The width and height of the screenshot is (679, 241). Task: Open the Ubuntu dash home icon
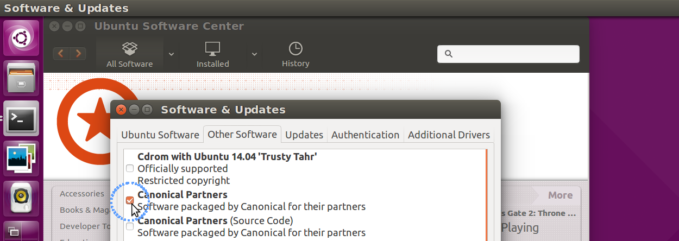click(22, 37)
